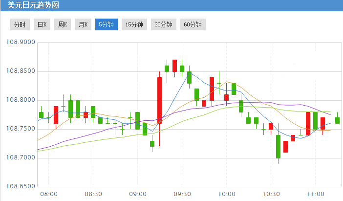Show the 月K monthly chart
Screen dimensions: 343x201
[82, 24]
